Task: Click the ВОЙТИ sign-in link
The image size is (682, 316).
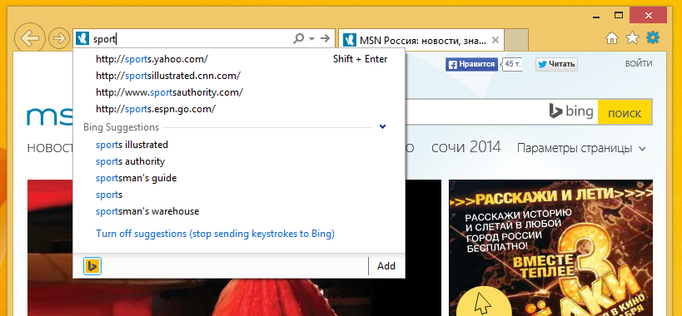Action: click(639, 64)
